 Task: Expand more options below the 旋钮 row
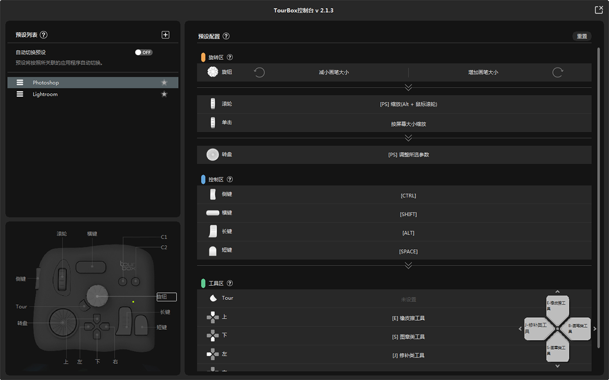click(x=409, y=88)
